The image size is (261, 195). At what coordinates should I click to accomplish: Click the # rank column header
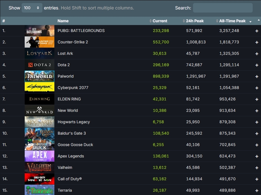4,21
